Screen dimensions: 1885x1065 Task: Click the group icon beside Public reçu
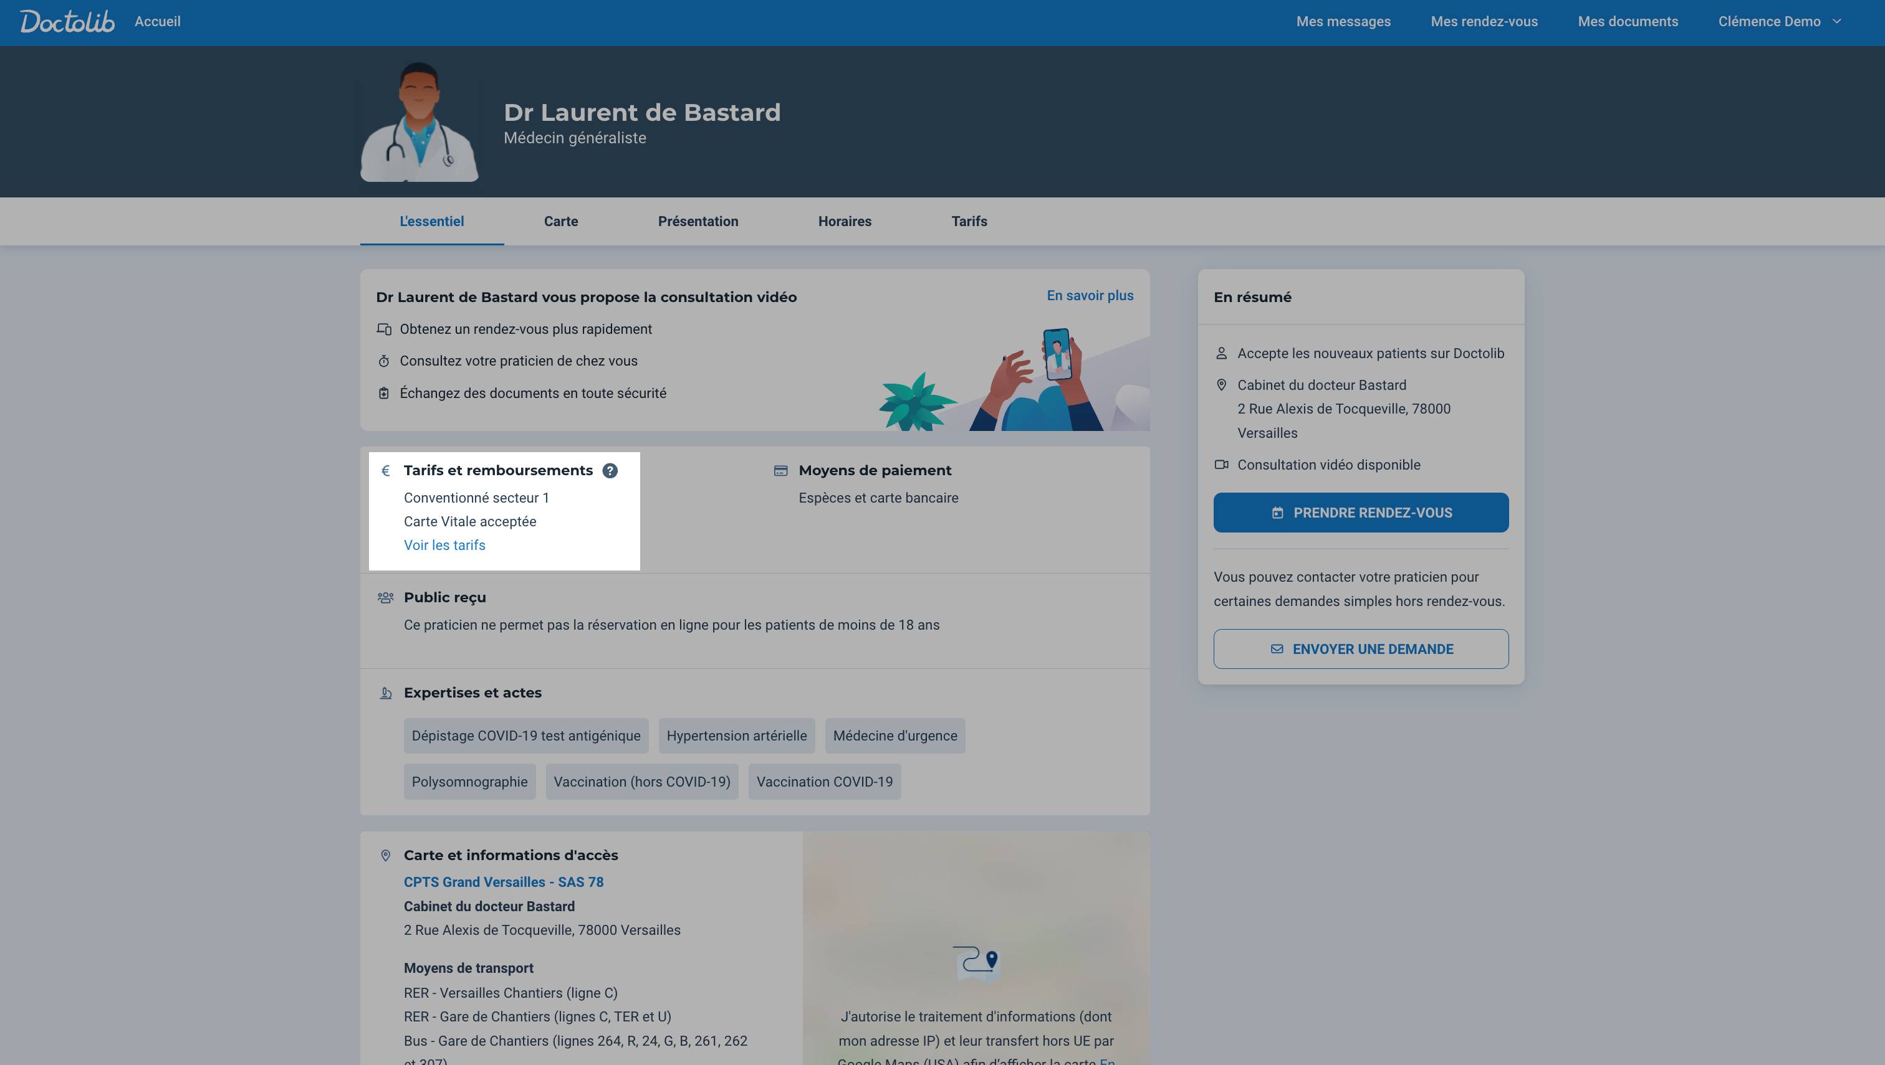pos(386,598)
